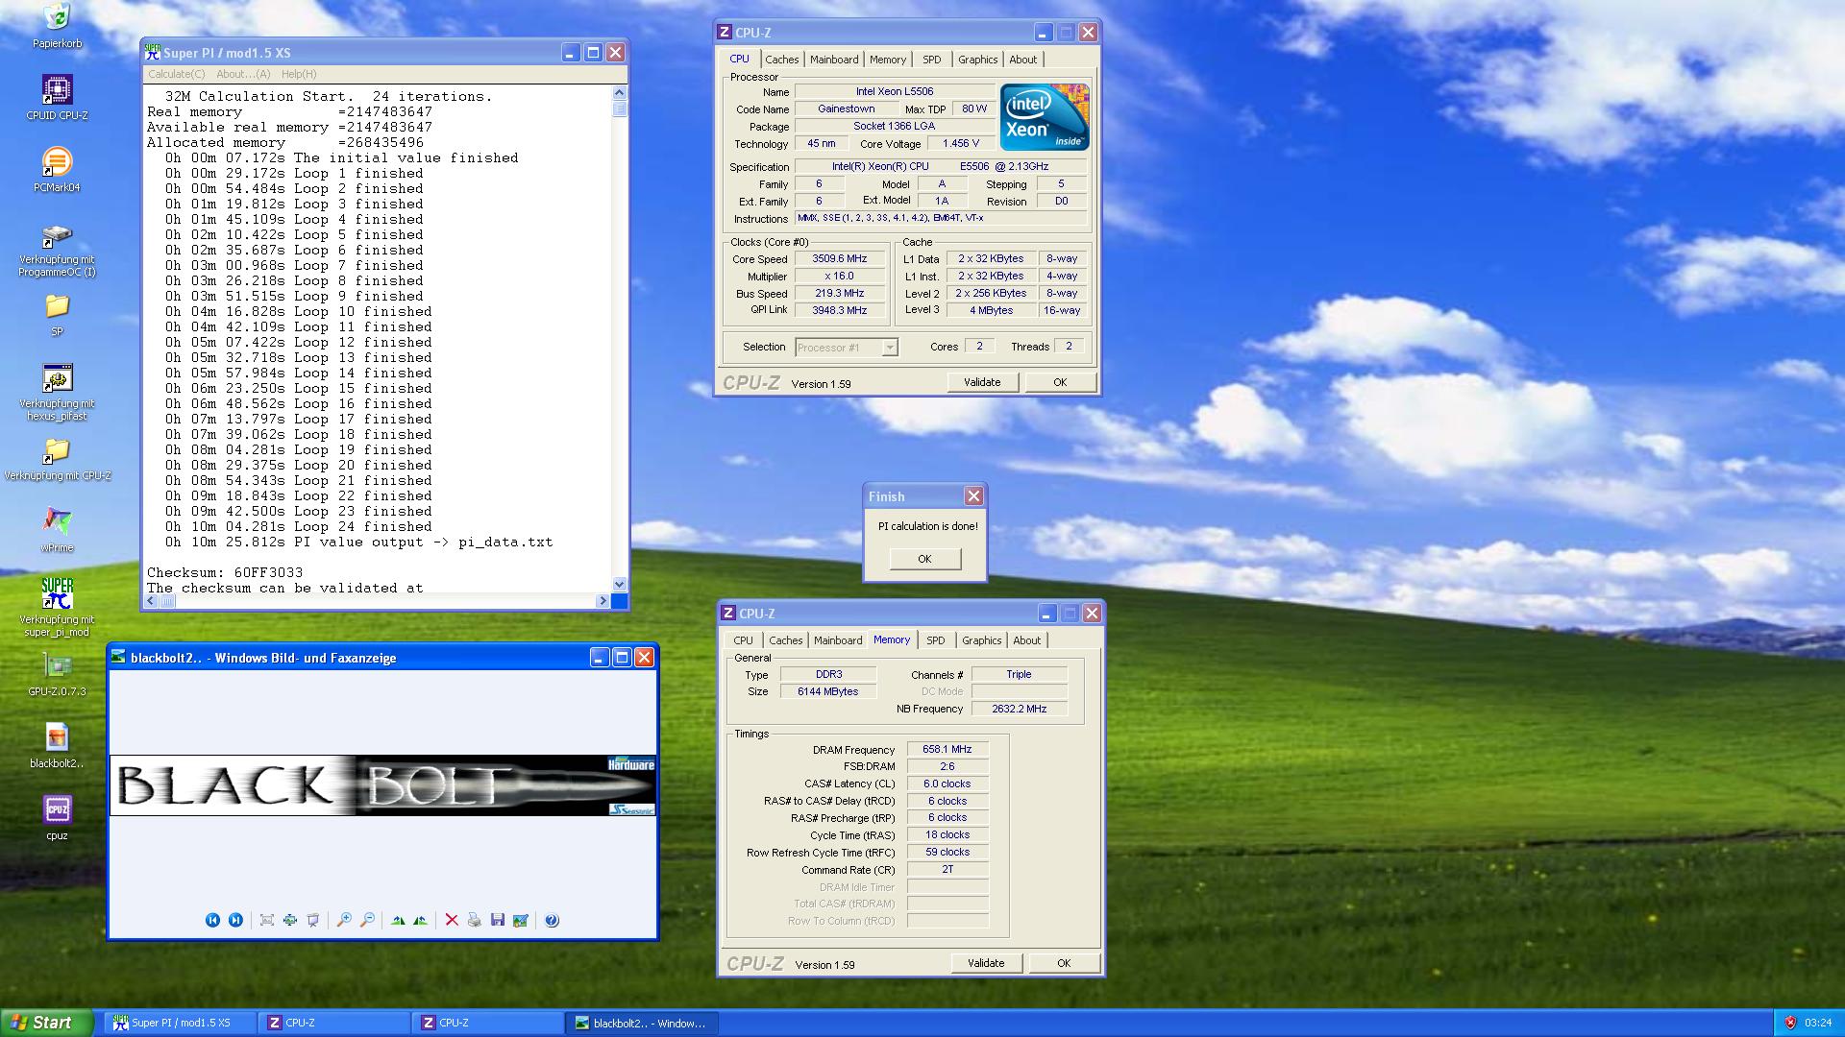Click the Core Speed 3509.6 MHz field
This screenshot has width=1845, height=1037.
839,259
